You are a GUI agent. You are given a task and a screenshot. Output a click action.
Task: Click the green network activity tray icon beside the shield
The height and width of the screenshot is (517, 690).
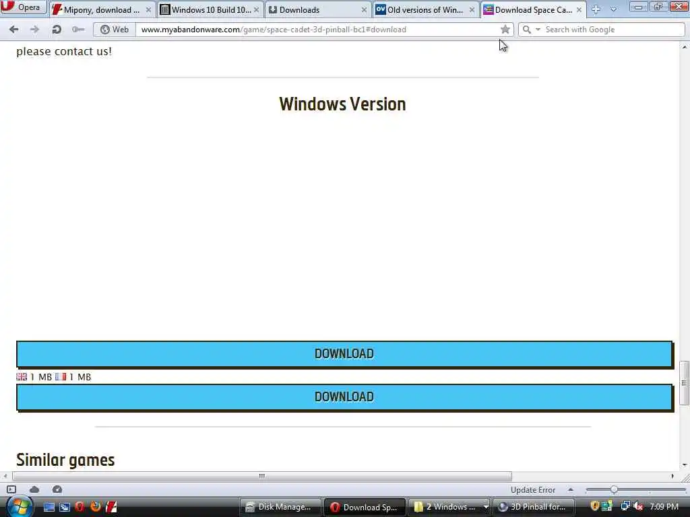click(607, 506)
